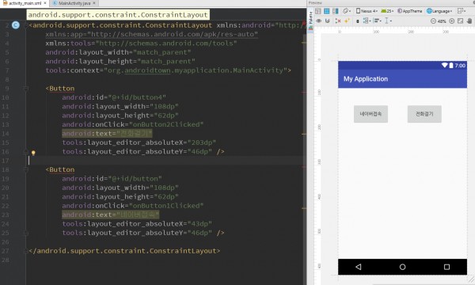
Task: Click the recents square in preview navigation bar
Action: click(446, 267)
